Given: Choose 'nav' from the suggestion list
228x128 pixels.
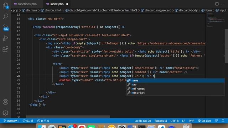Looking at the screenshot, I should (176, 85).
